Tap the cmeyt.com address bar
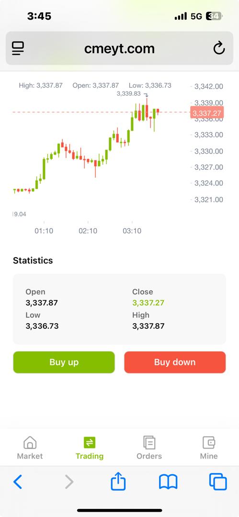This screenshot has height=517, width=239. point(120,48)
